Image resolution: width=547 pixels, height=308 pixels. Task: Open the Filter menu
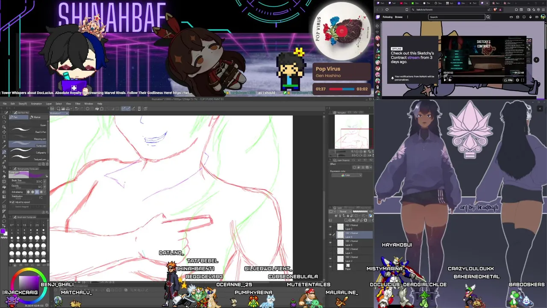click(x=78, y=104)
